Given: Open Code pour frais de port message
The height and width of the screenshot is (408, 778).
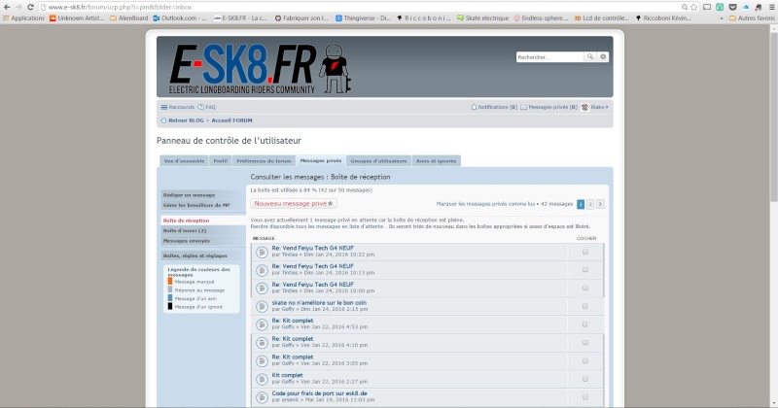Looking at the screenshot, I should click(320, 393).
